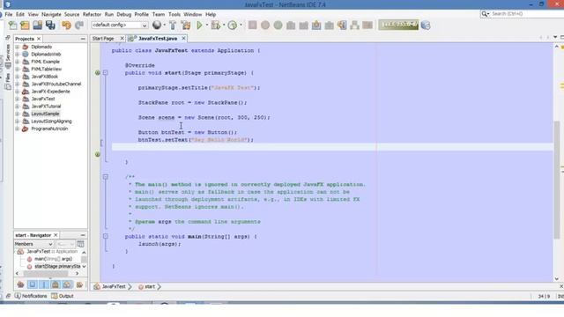Close the Projects panel tab

[x=39, y=39]
